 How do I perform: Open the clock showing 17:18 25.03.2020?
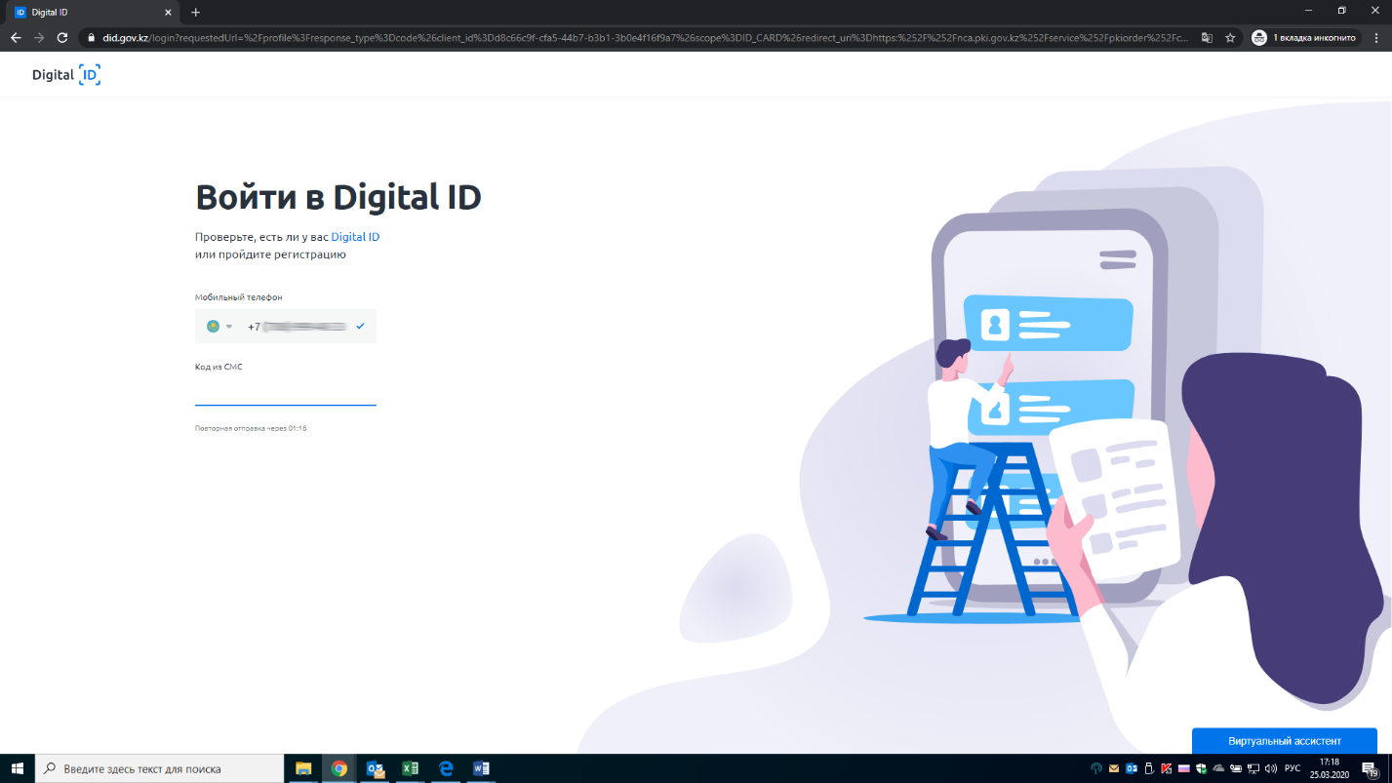point(1329,768)
